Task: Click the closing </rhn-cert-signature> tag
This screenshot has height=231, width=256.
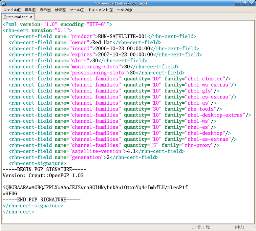Action: [33, 205]
